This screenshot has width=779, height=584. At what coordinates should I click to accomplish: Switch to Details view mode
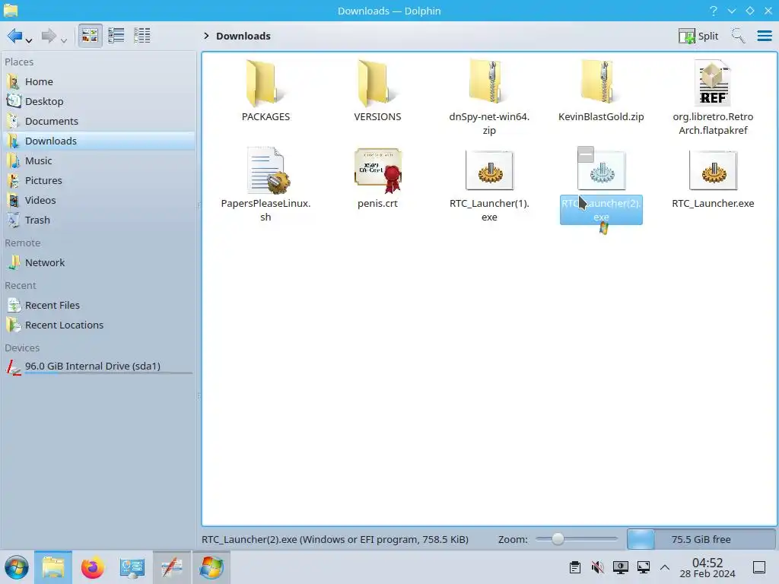click(x=142, y=36)
